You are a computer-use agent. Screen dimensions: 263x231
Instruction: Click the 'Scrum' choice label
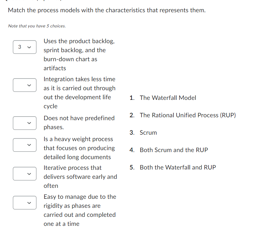[148, 132]
